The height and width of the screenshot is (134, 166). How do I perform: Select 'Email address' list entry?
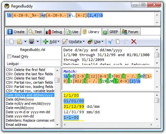click(30, 125)
